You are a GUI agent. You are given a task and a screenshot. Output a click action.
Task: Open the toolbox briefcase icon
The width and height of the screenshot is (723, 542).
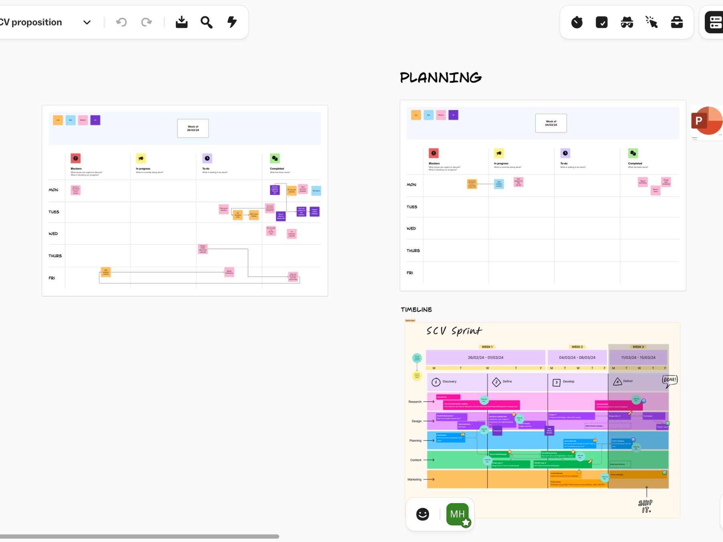(677, 22)
